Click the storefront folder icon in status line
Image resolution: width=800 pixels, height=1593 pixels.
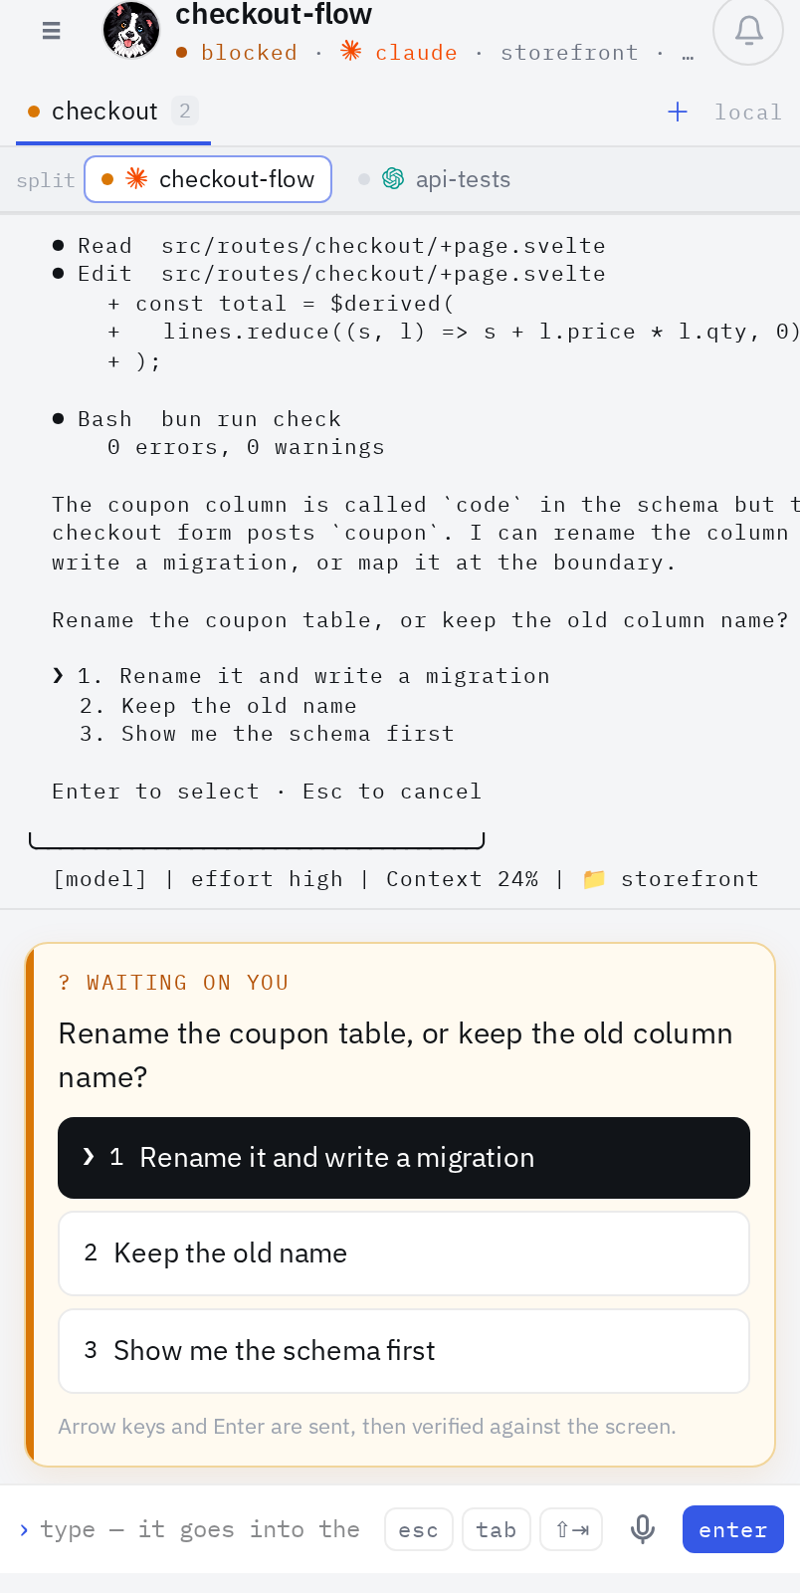[x=594, y=878]
